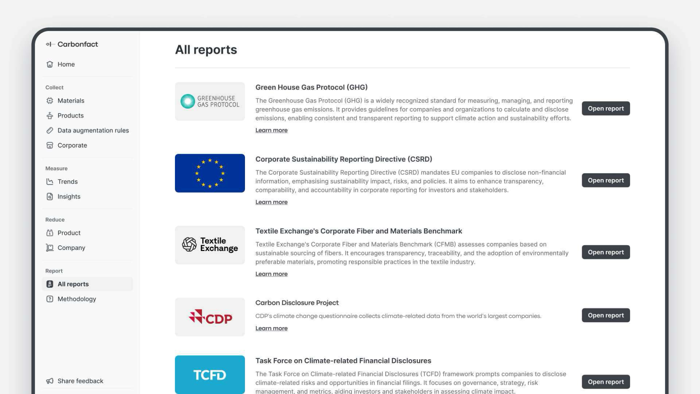700x394 pixels.
Task: Click the Carbon Disclosure Project title
Action: 297,303
